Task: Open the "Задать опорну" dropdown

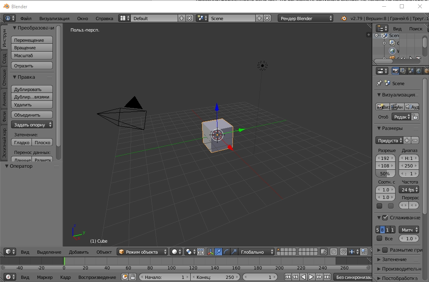Action: coord(32,125)
